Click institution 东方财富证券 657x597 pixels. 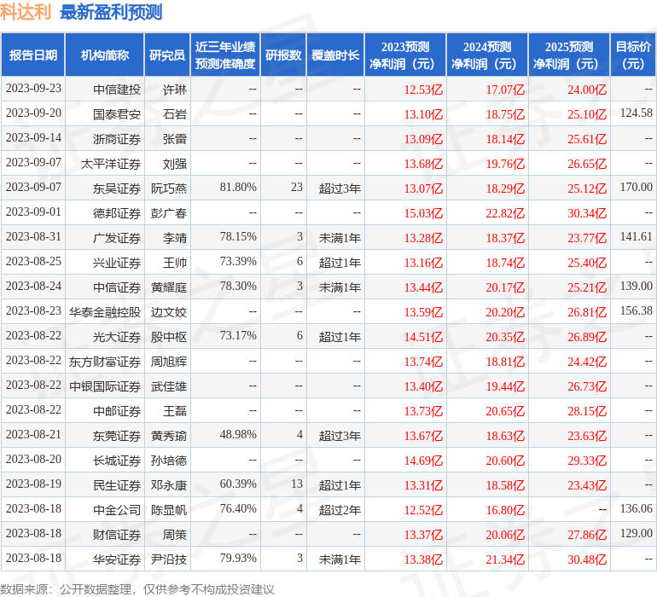click(x=105, y=362)
